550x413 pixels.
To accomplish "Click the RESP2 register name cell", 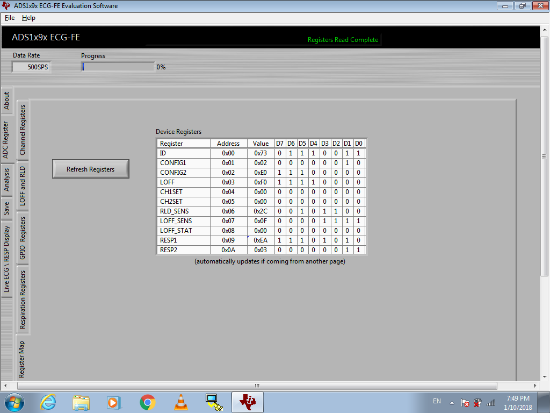I will [x=184, y=250].
